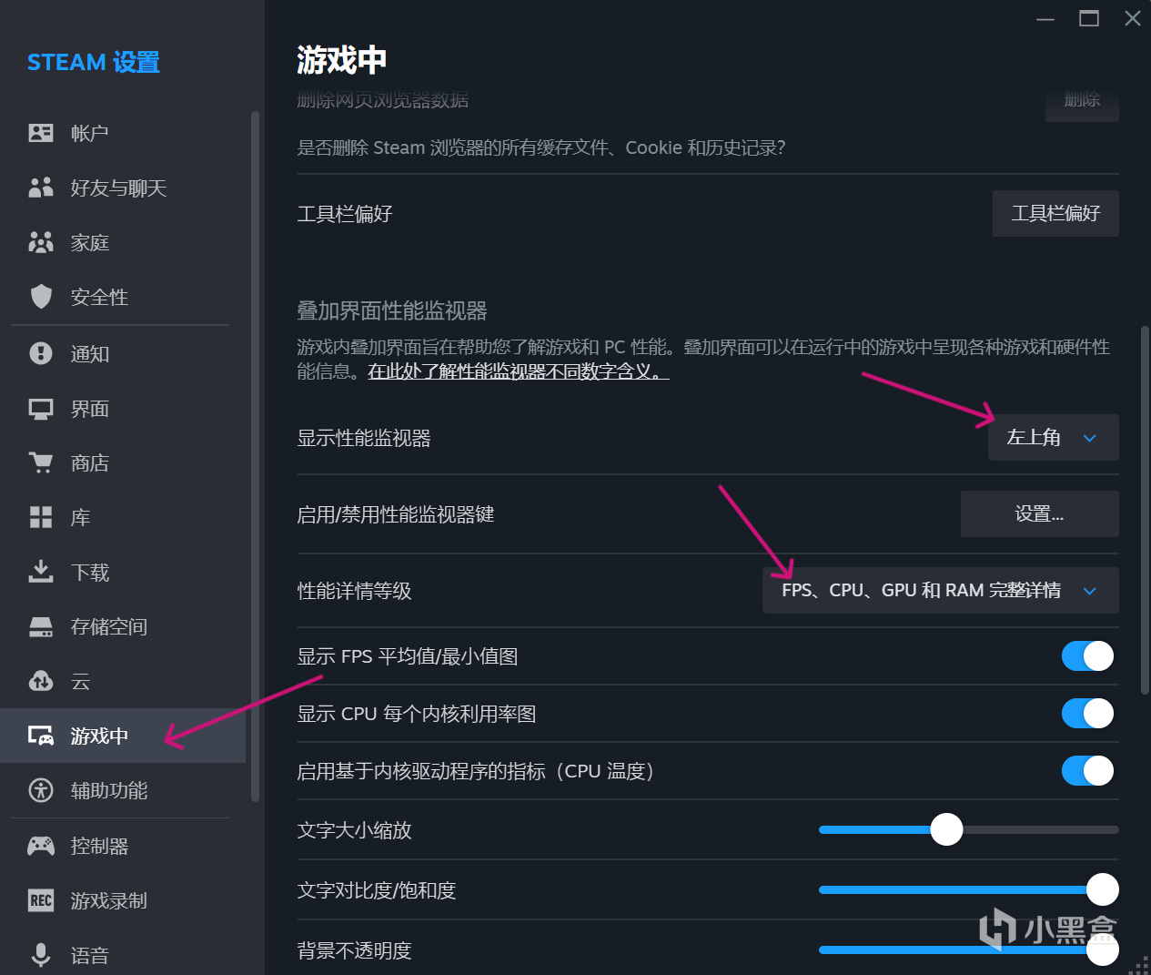
Task: Click the 帐户 account card icon
Action: click(41, 133)
